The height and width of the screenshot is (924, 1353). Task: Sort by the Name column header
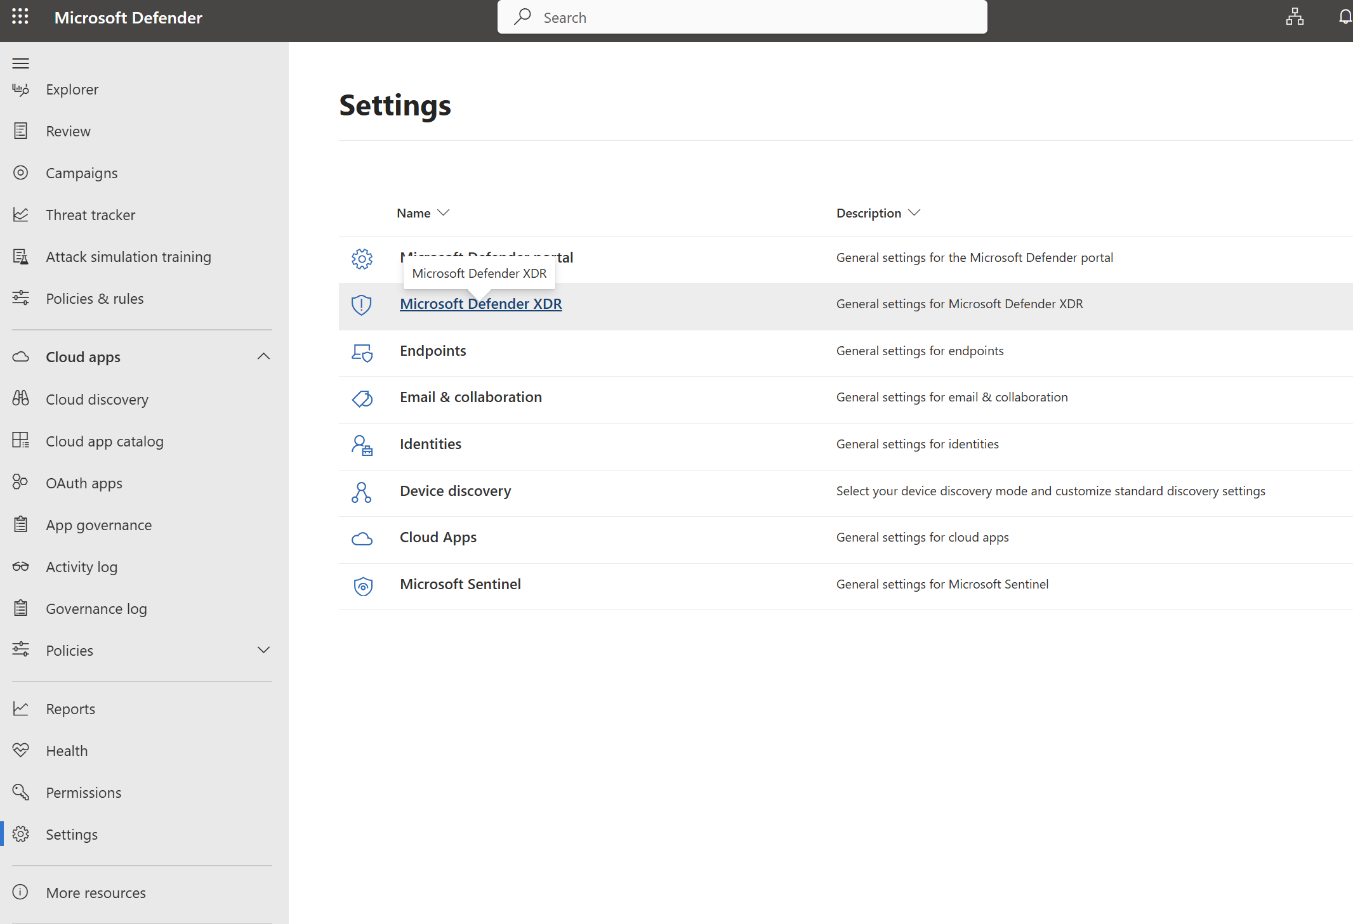423,213
